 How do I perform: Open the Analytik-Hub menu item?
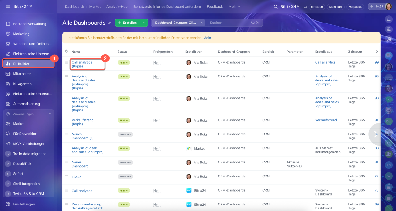117,6
